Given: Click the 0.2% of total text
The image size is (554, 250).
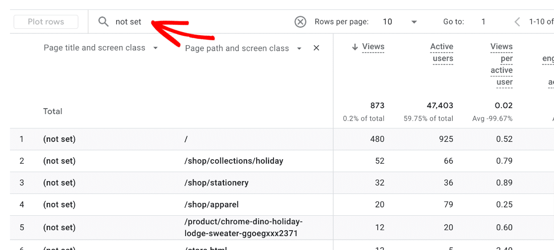Looking at the screenshot, I should point(363,119).
